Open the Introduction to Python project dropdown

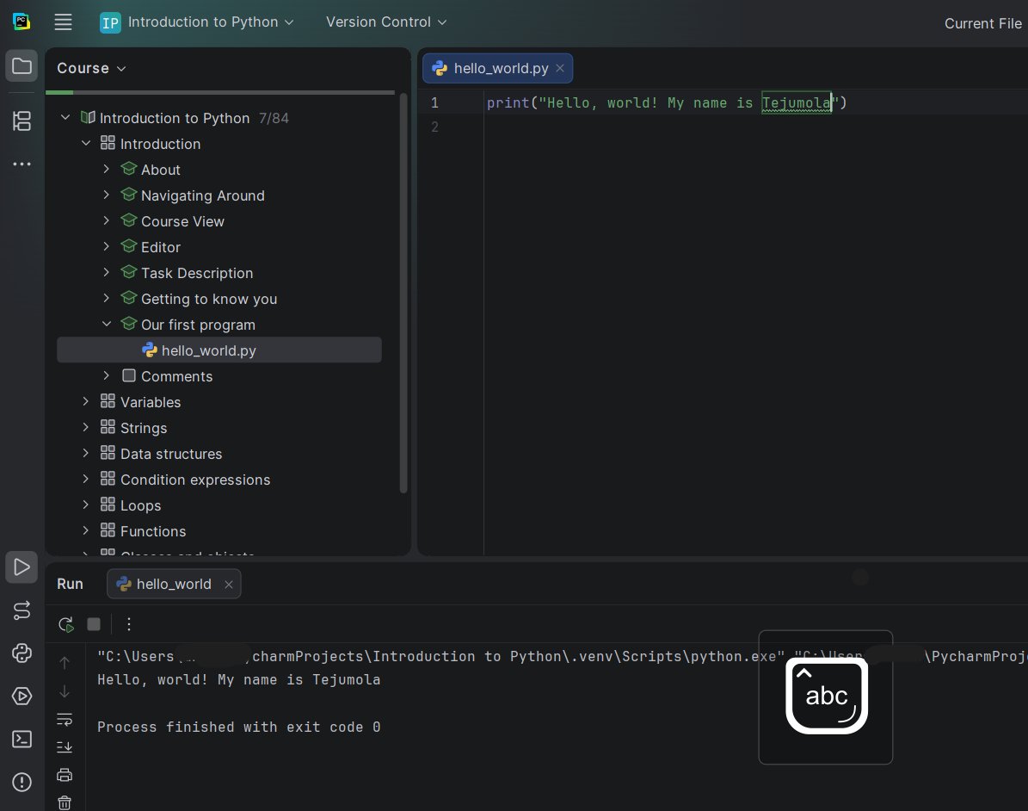pyautogui.click(x=197, y=22)
